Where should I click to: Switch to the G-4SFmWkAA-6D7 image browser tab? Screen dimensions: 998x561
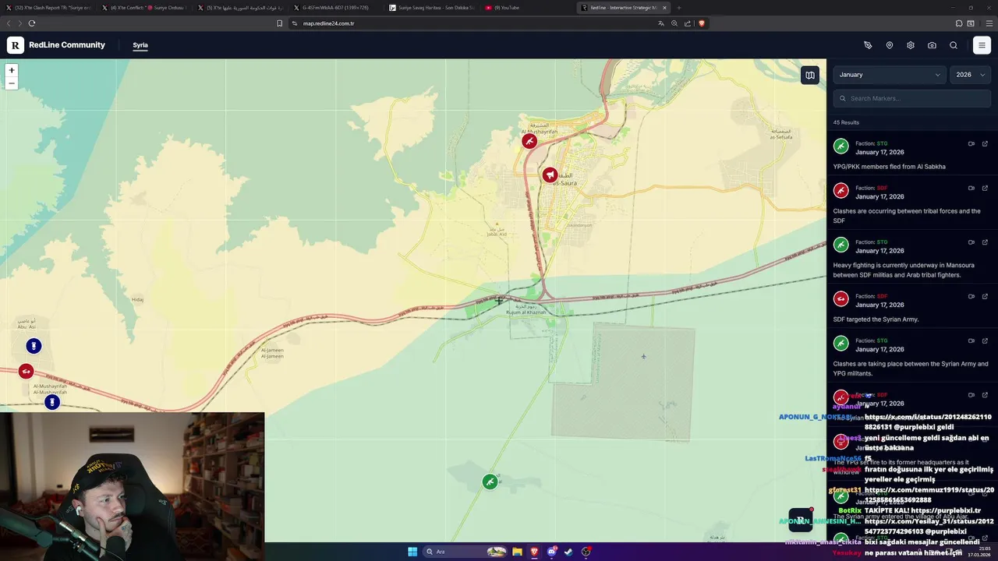click(x=337, y=8)
